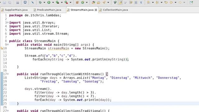The image size is (199, 112).
Task: Run the program with the green play icon
Action: point(49,2)
